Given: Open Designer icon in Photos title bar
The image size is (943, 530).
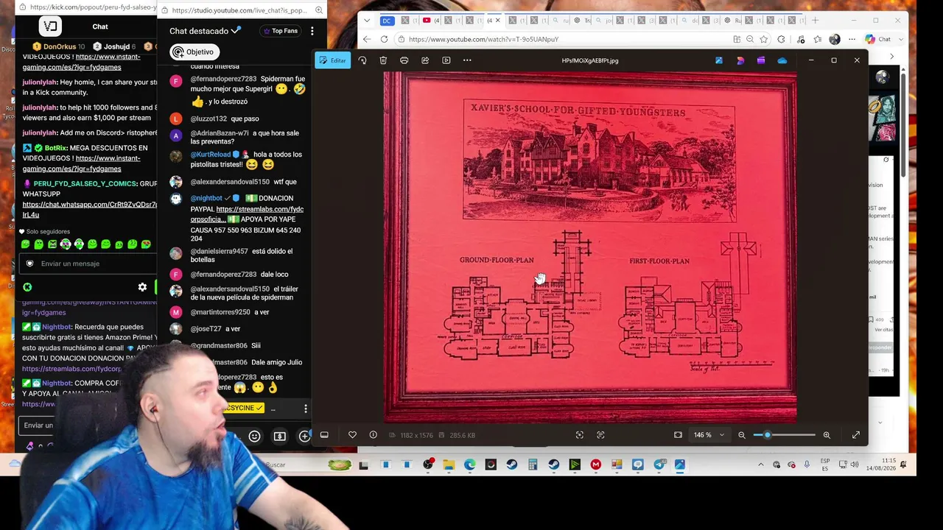Looking at the screenshot, I should pos(740,60).
